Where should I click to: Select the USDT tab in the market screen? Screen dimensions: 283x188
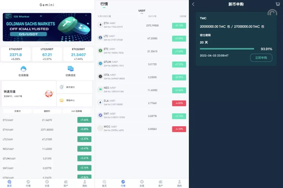pyautogui.click(x=142, y=11)
